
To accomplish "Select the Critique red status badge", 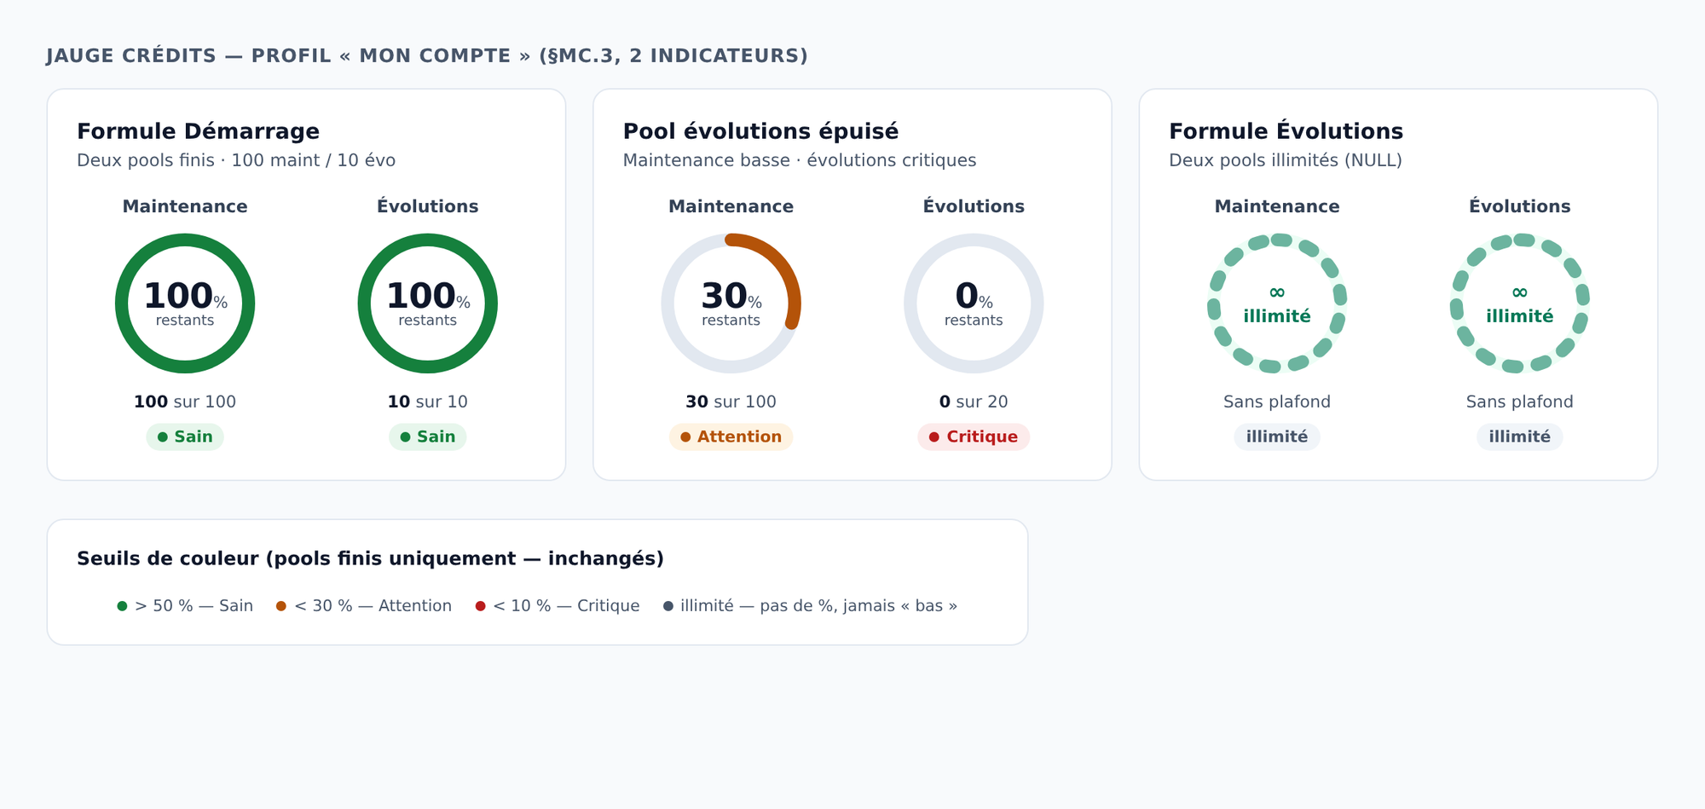I will 974,436.
